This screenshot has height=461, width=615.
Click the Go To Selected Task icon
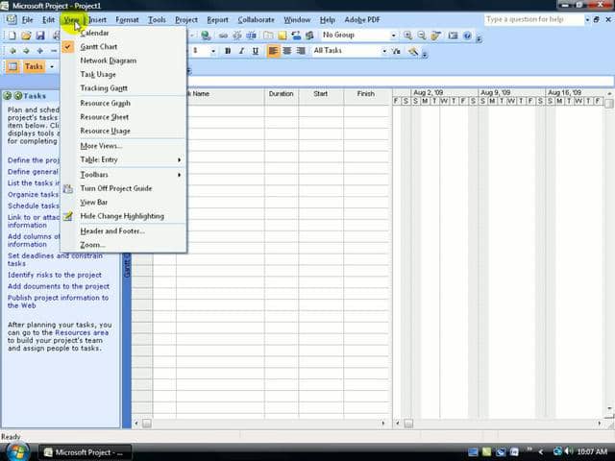pos(435,36)
